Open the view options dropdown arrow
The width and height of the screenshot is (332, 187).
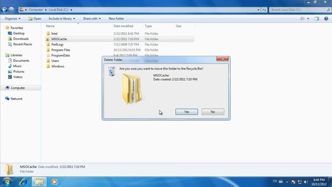click(x=308, y=19)
